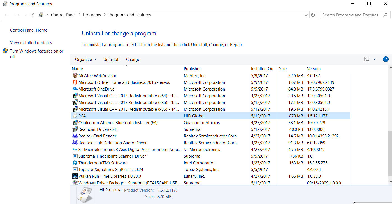Expand the address bar history dropdown

pyautogui.click(x=306, y=15)
